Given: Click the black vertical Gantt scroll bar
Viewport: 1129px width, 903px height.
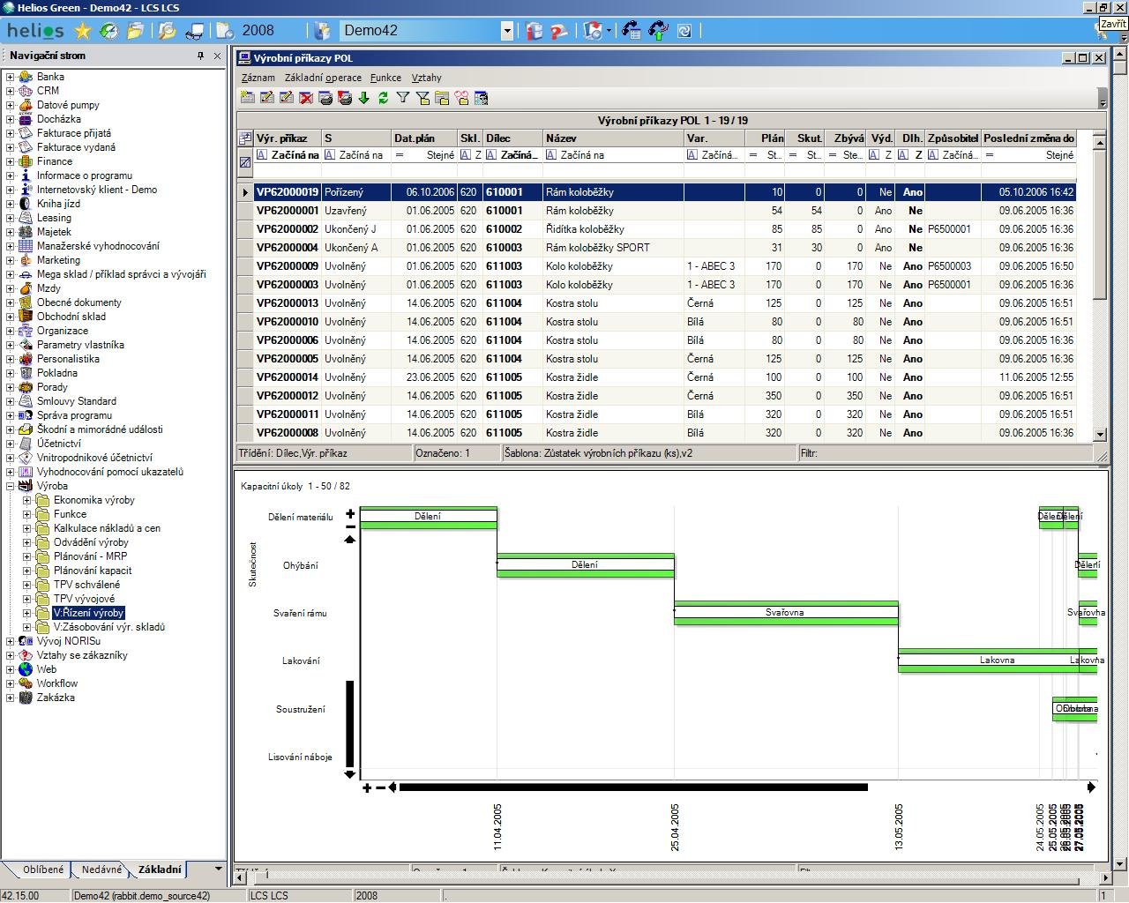Looking at the screenshot, I should point(350,723).
